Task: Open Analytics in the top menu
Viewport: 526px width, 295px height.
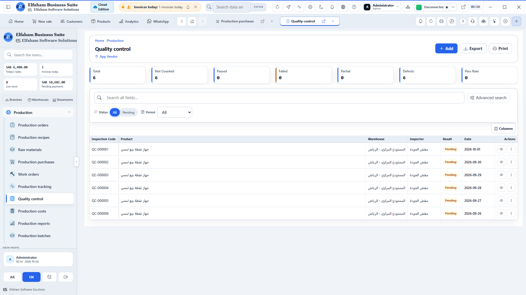Action: click(129, 21)
